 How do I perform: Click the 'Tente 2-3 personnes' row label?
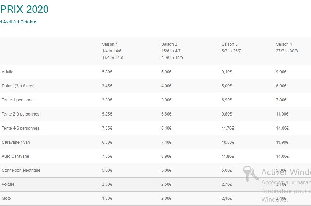21,114
